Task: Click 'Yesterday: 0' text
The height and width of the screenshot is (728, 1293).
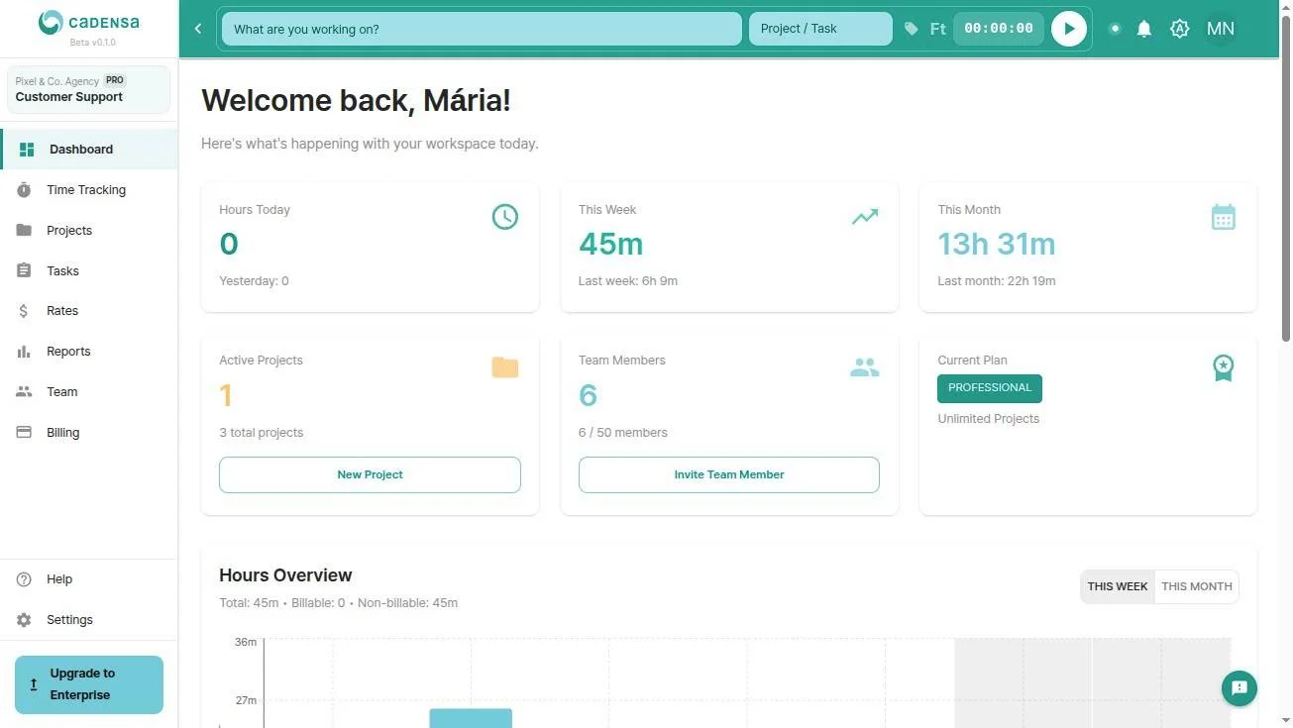Action: coord(254,281)
